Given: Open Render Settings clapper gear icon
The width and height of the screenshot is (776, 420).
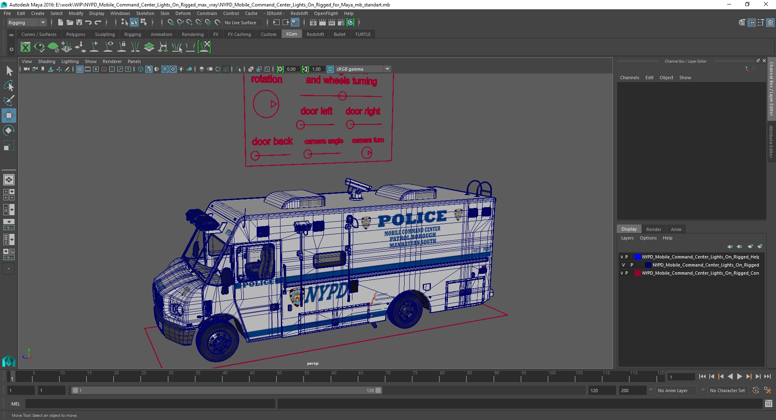Looking at the screenshot, I should point(341,23).
